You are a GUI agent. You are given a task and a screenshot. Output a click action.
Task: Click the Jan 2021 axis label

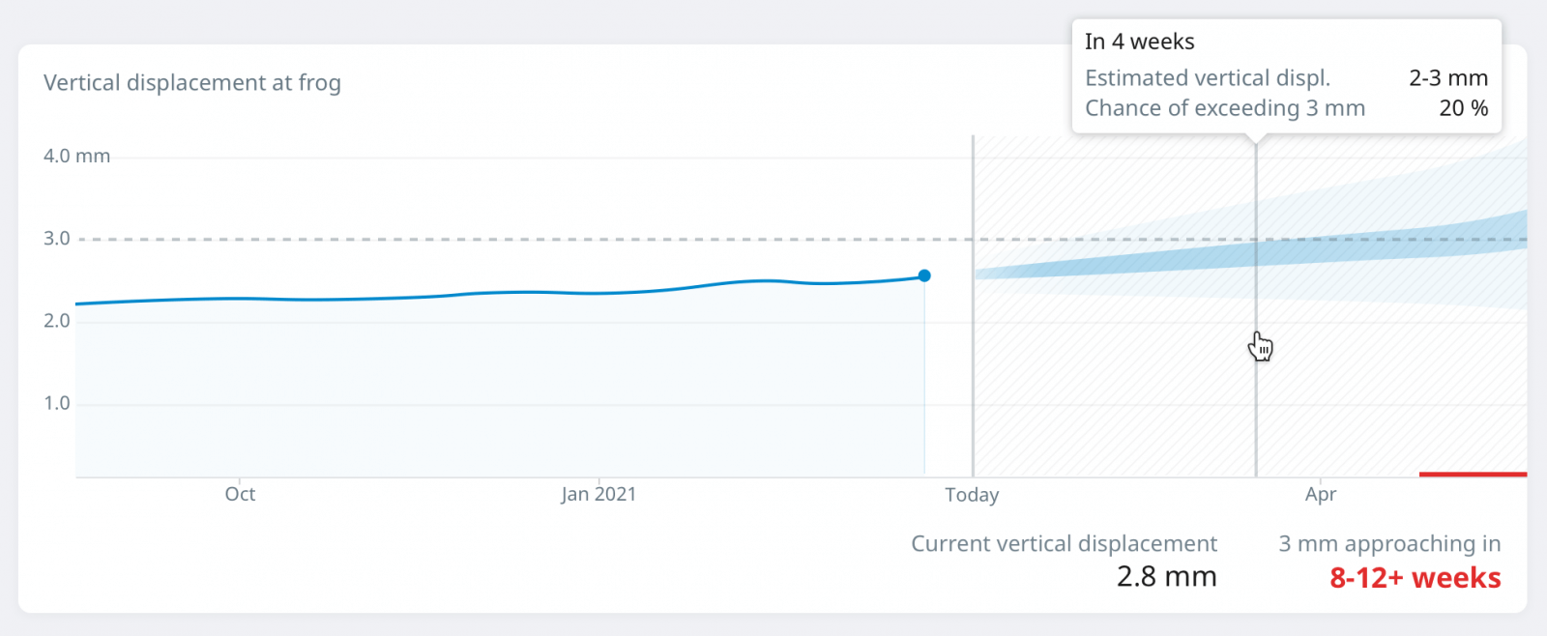(598, 494)
